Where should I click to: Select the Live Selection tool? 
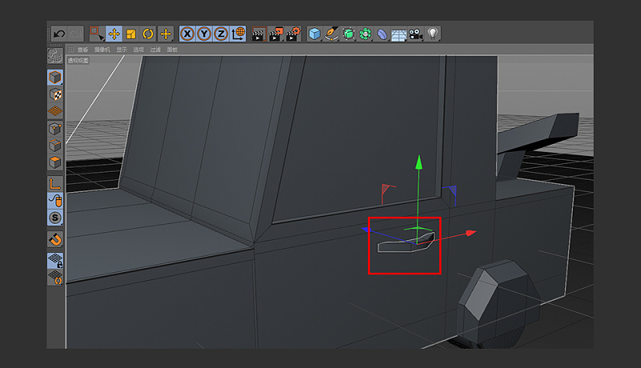click(97, 34)
